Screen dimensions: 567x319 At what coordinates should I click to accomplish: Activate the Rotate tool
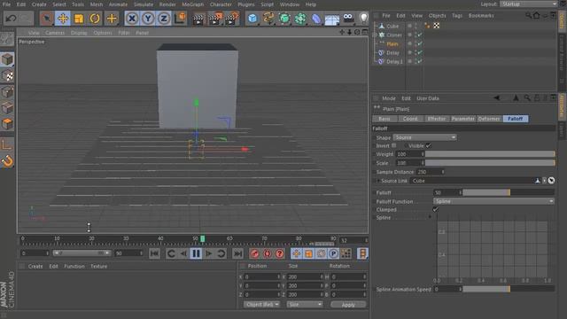[x=95, y=18]
